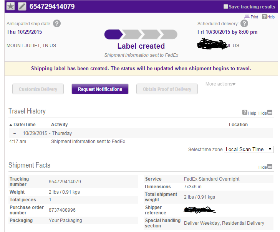
Task: Hide the Shipment Facts section
Action: point(265,167)
